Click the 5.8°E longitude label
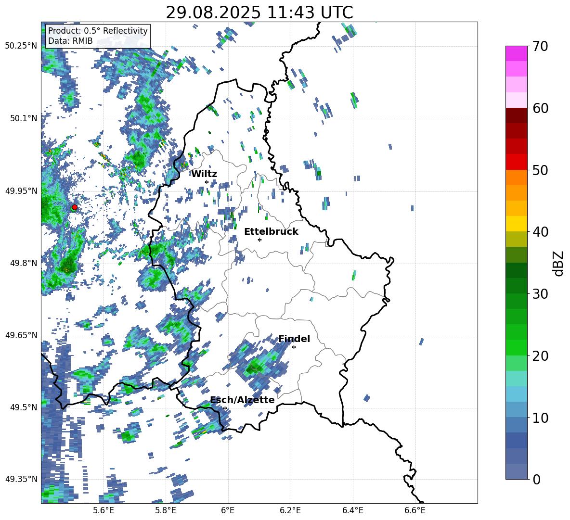This screenshot has width=570, height=520. click(166, 510)
